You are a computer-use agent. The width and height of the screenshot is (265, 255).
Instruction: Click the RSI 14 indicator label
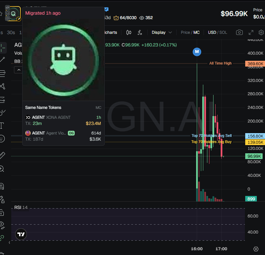coord(21,208)
